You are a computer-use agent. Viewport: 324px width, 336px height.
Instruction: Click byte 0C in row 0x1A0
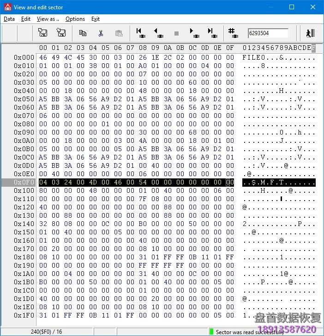192,274
